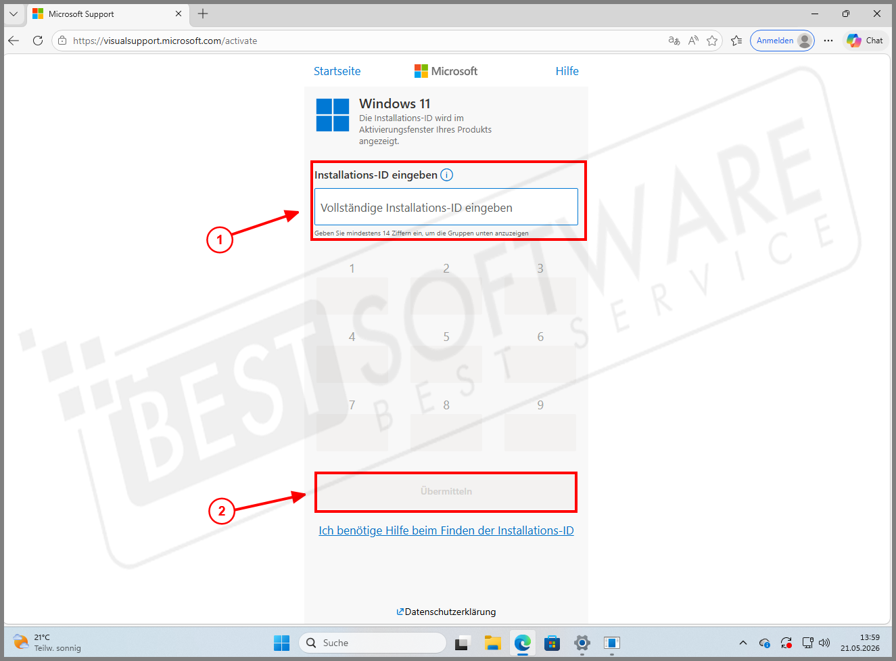Open the Settings gear on the taskbar
This screenshot has width=896, height=661.
pyautogui.click(x=582, y=643)
